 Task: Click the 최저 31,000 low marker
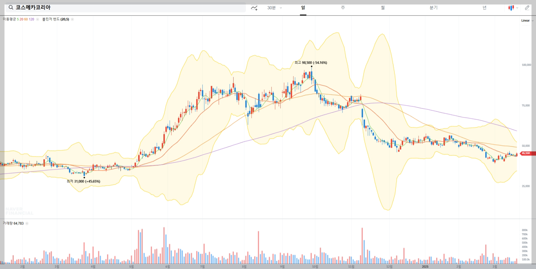(x=83, y=181)
